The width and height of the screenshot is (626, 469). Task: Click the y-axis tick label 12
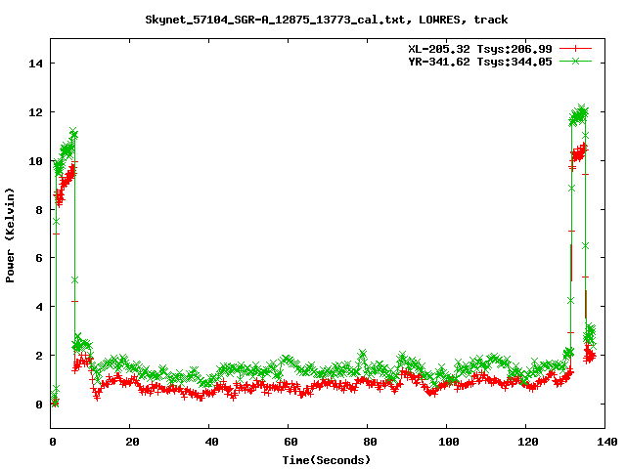pyautogui.click(x=35, y=112)
